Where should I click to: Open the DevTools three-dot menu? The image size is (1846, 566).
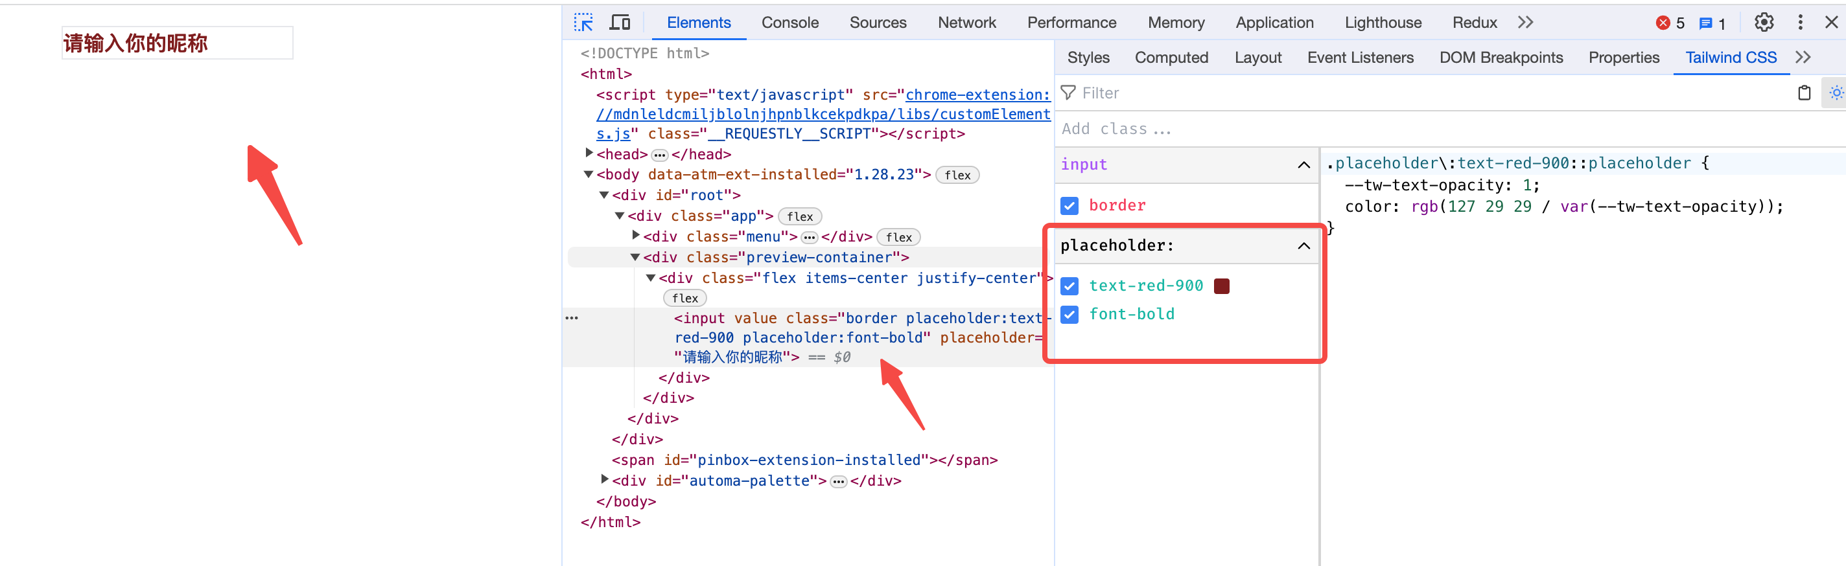[1800, 22]
